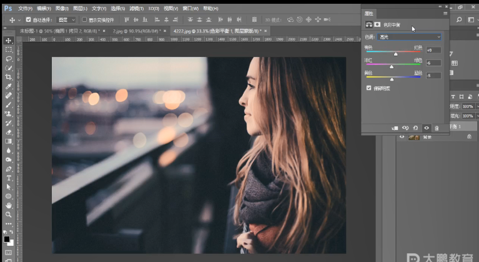Click the cyan-red slider handle
This screenshot has width=479, height=262.
(395, 54)
